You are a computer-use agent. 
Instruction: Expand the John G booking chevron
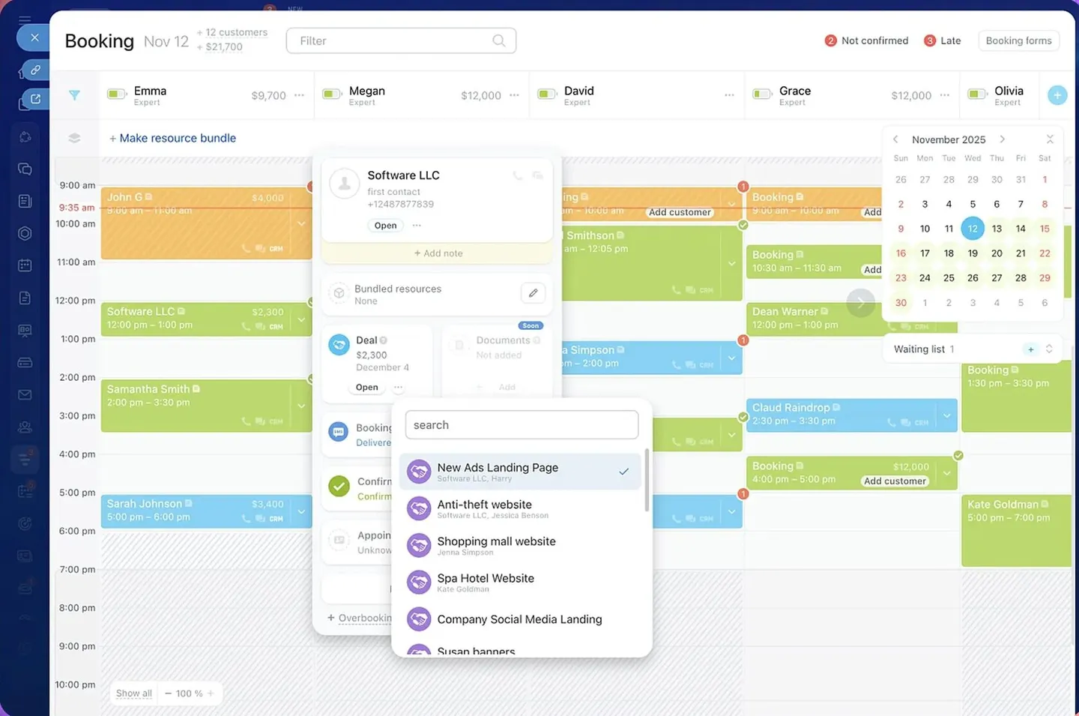(301, 223)
